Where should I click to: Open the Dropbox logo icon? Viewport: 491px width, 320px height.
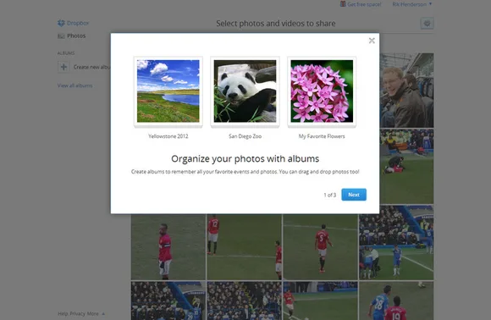[x=61, y=23]
